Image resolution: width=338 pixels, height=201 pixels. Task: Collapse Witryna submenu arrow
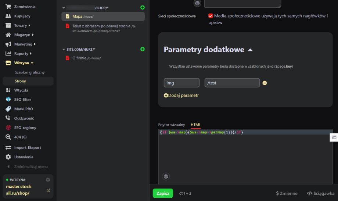(x=32, y=63)
